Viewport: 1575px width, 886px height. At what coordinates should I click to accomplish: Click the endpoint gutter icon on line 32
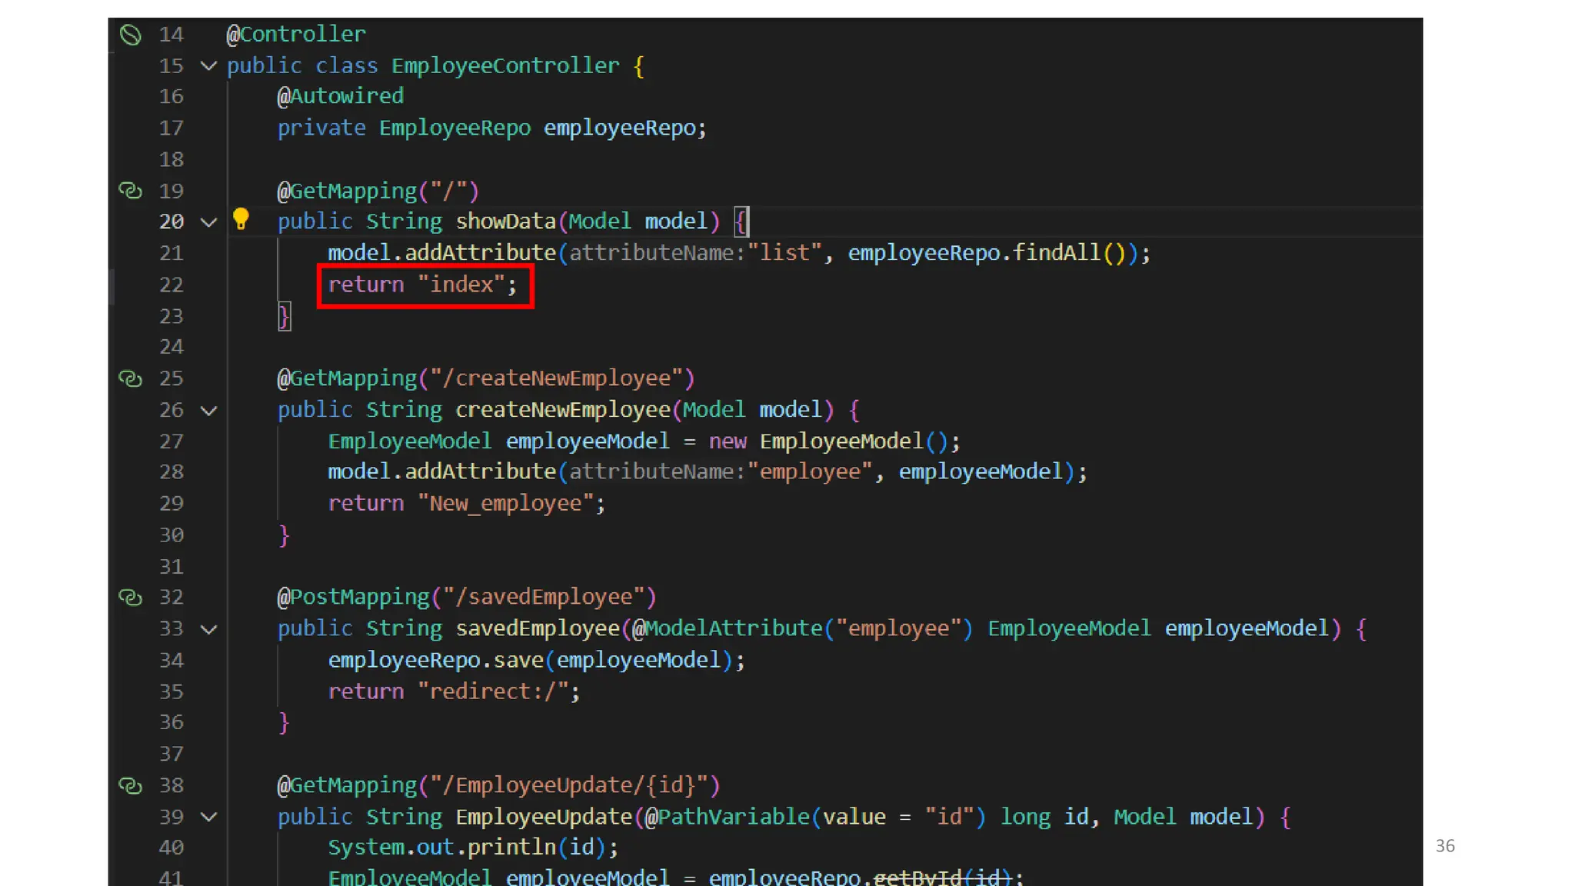click(131, 597)
